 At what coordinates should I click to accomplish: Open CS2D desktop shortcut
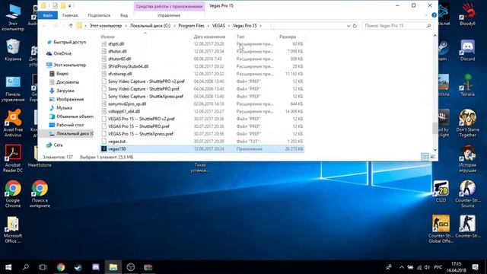coord(441,191)
